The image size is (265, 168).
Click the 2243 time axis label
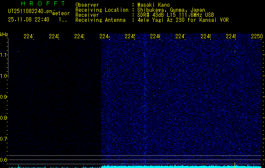pyautogui.click(x=80, y=36)
